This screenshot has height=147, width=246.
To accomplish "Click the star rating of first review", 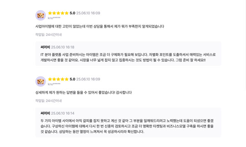I will coord(58,13).
